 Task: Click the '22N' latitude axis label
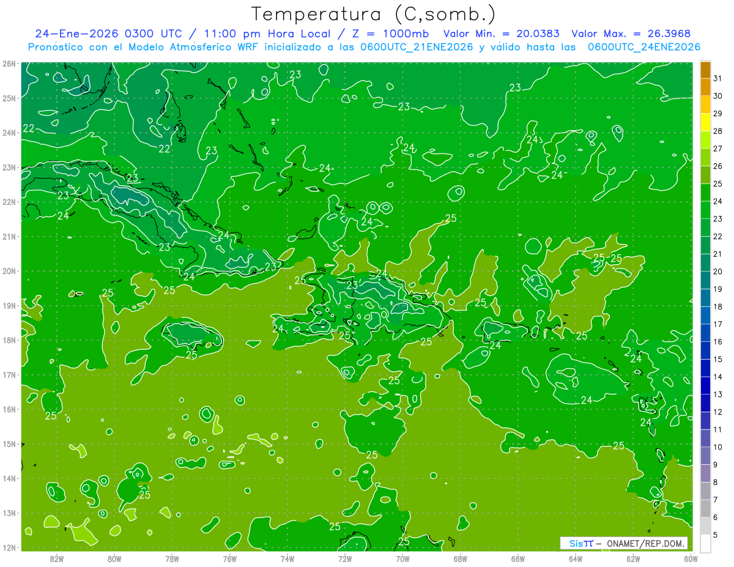pyautogui.click(x=9, y=202)
